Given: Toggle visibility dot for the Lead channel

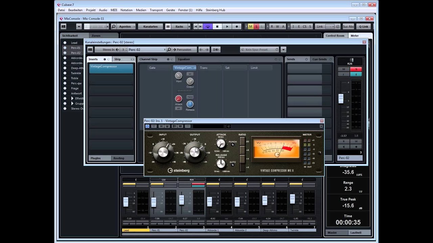Looking at the screenshot, I should pyautogui.click(x=65, y=43).
